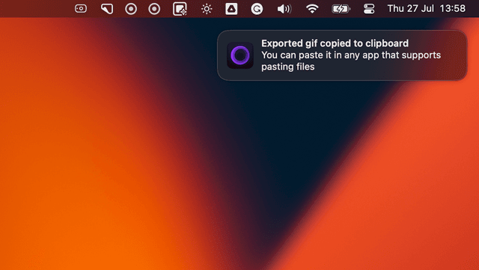Viewport: 479px width, 270px height.
Task: Open the Google Drive menu bar icon
Action: click(x=231, y=9)
